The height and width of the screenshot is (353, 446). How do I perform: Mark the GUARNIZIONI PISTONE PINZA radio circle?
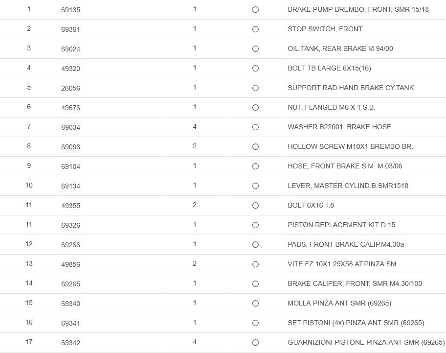pyautogui.click(x=255, y=343)
